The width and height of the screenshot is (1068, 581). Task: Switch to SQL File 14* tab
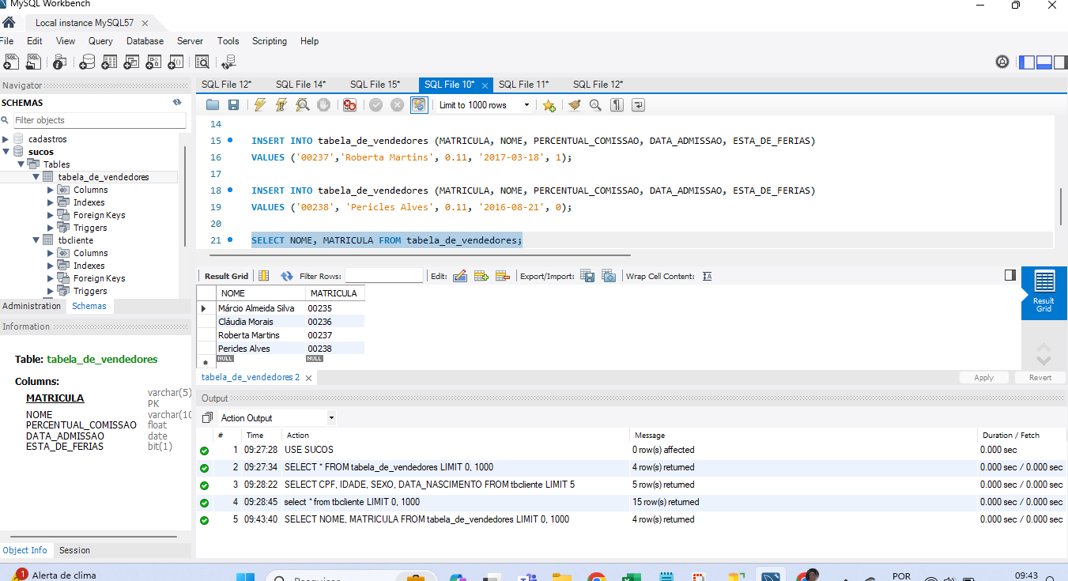point(300,85)
